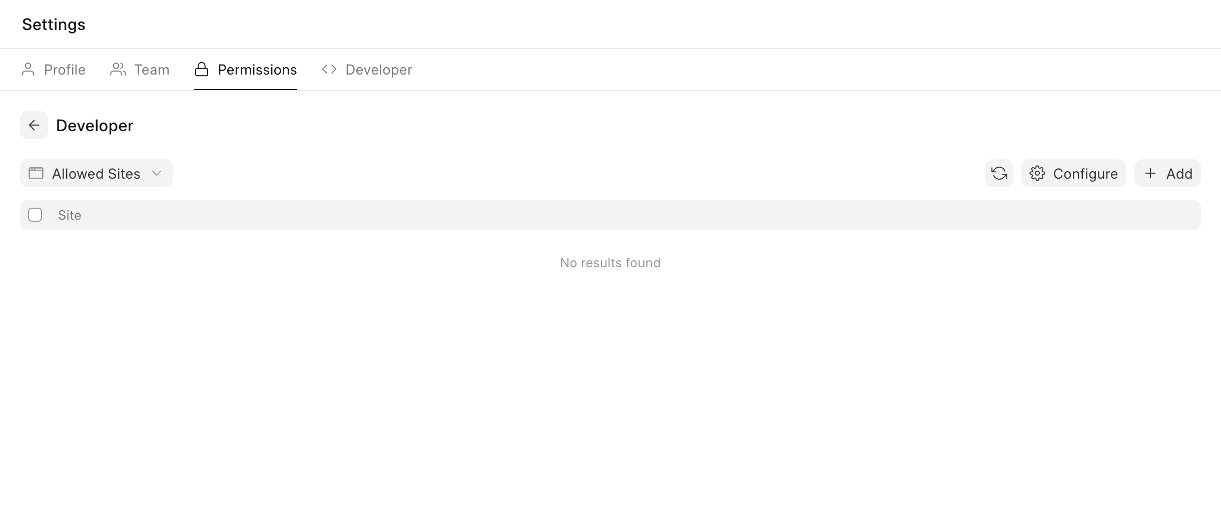Click the lock icon for Permissions
This screenshot has height=515, width=1221.
(202, 70)
